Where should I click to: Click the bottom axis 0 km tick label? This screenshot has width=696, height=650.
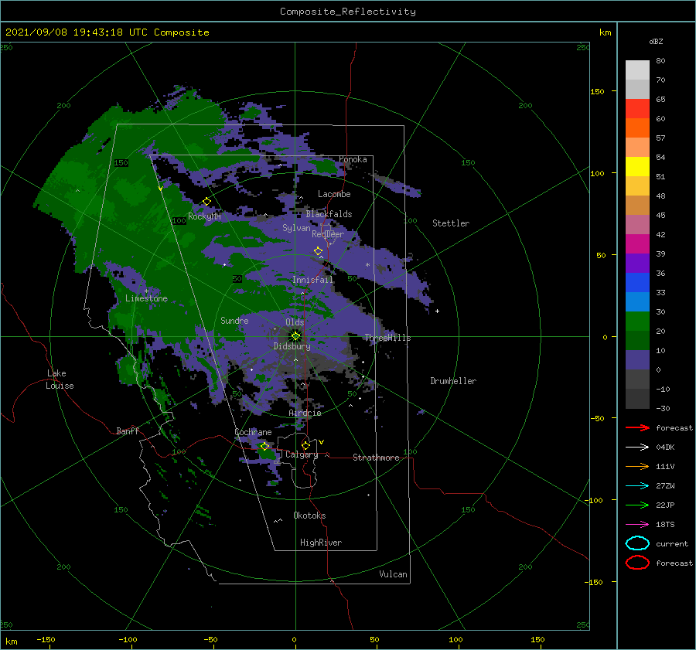(294, 639)
